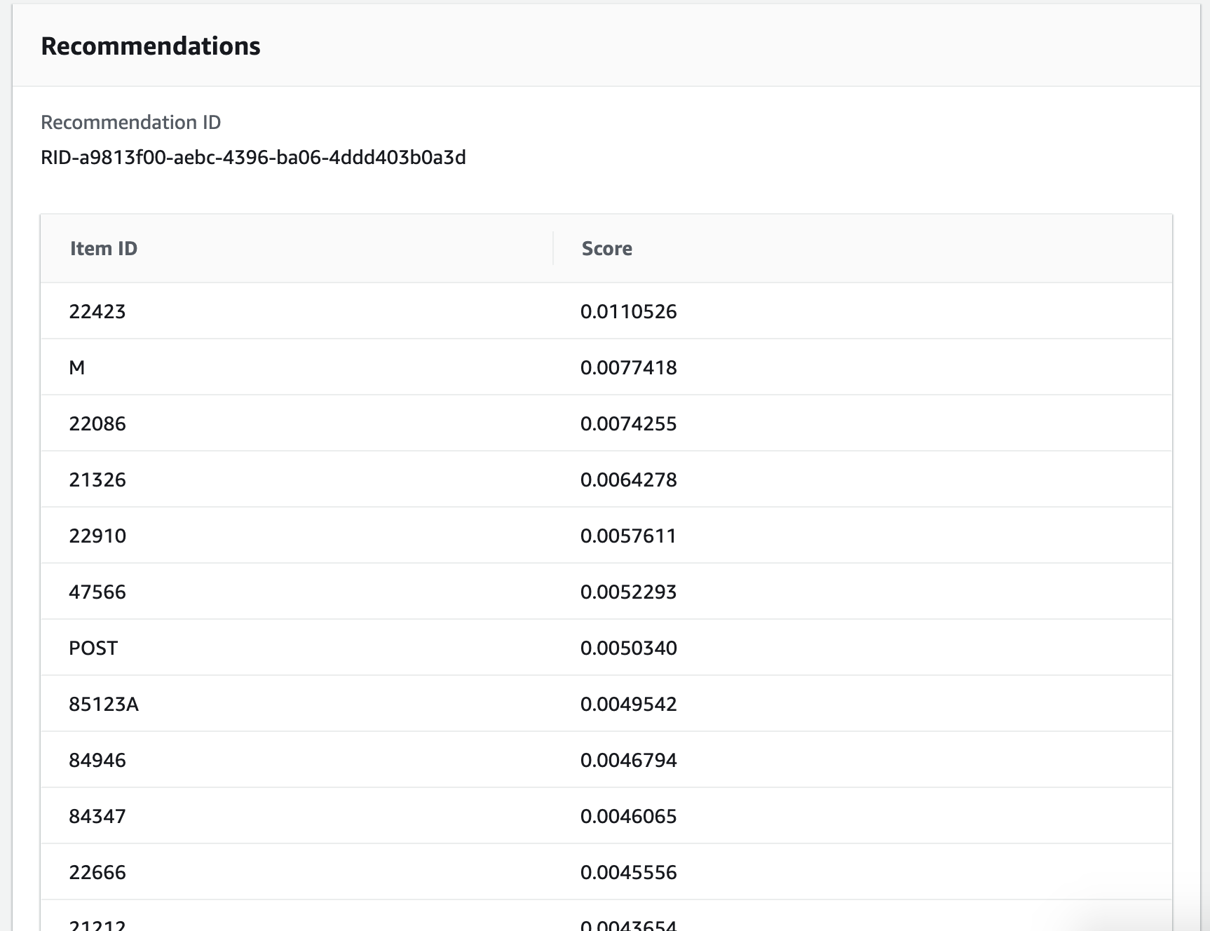Select item ID 22086
Screen dimensions: 1210x931
click(x=97, y=423)
